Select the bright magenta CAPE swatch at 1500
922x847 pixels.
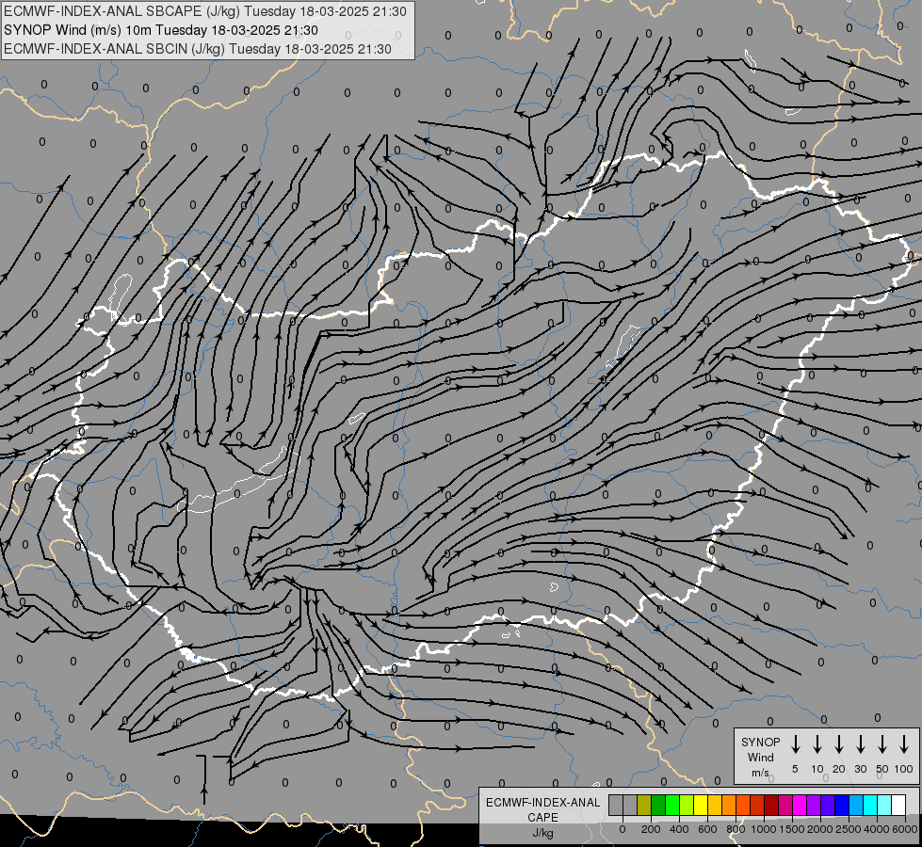click(801, 805)
